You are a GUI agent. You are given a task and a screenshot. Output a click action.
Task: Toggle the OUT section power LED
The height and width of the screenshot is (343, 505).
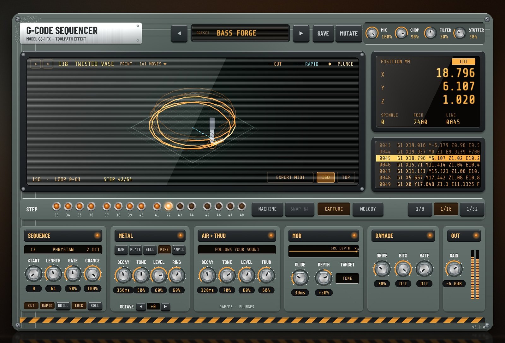pos(476,235)
